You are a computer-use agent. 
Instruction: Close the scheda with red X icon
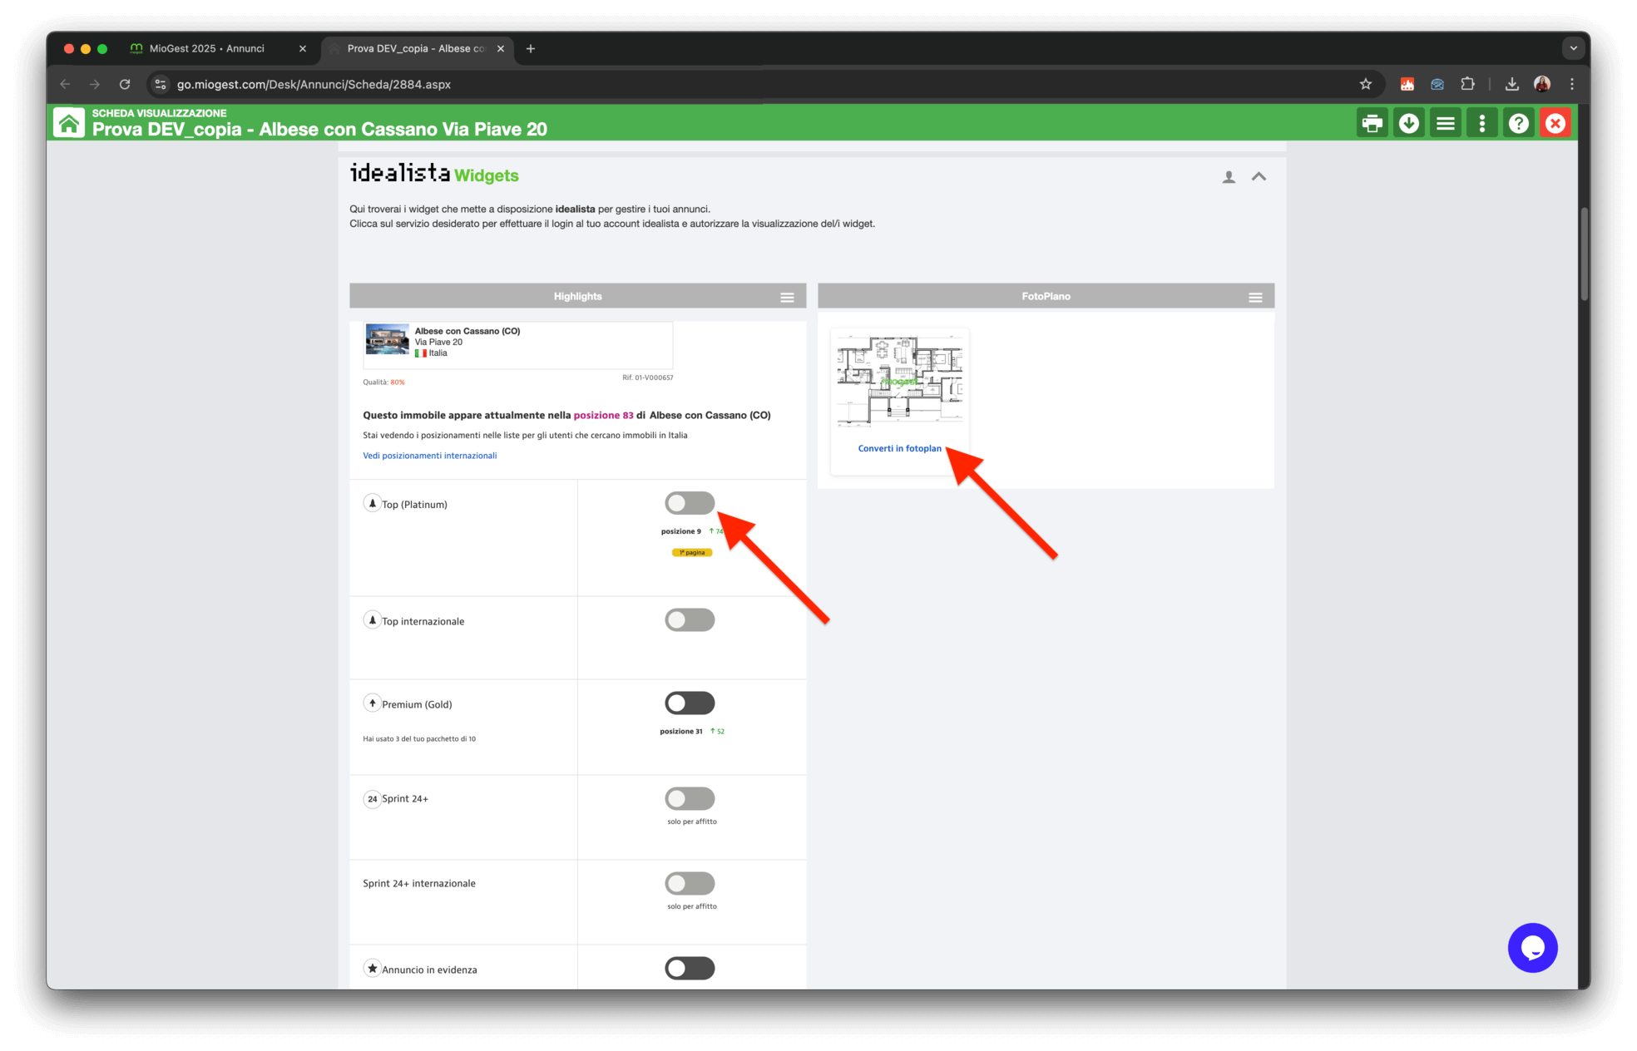[1555, 124]
